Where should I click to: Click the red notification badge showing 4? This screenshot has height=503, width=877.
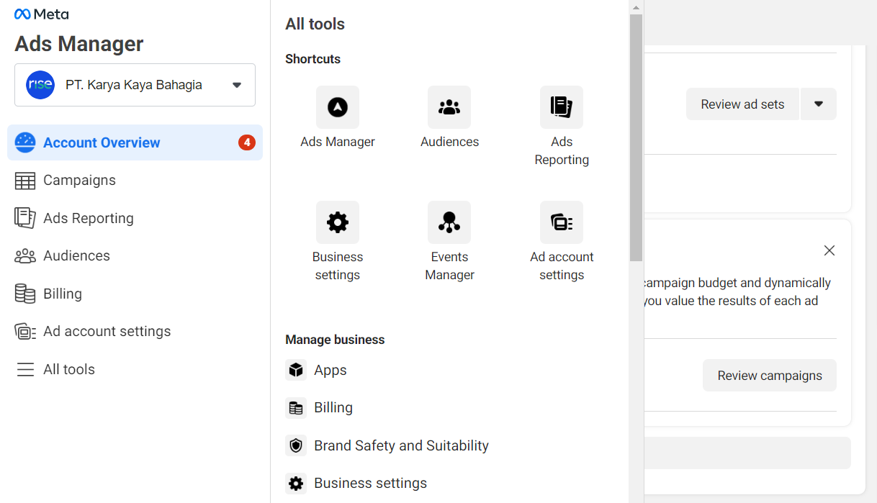coord(247,142)
